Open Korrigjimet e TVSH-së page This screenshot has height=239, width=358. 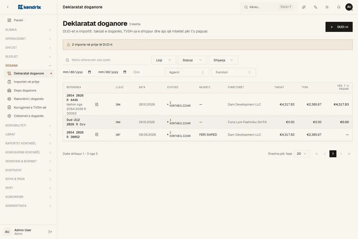29,107
